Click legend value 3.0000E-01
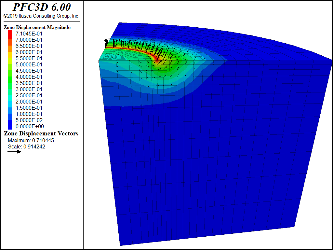 pyautogui.click(x=29, y=89)
